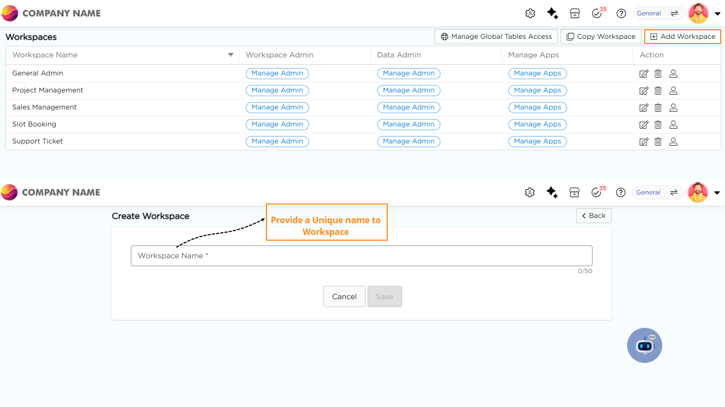Open Manage Global Tables Access
The width and height of the screenshot is (725, 407).
click(x=496, y=37)
